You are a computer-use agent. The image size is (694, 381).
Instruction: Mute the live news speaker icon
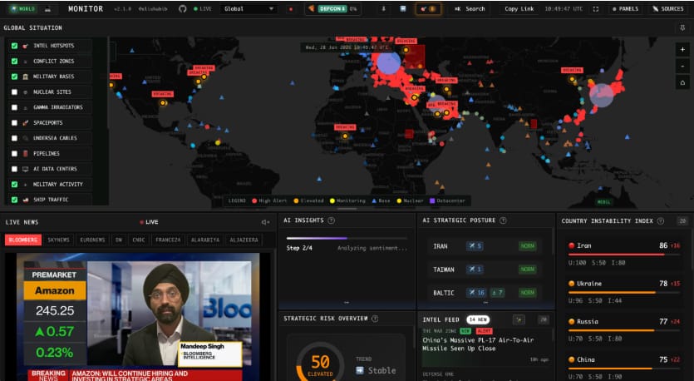tap(265, 222)
